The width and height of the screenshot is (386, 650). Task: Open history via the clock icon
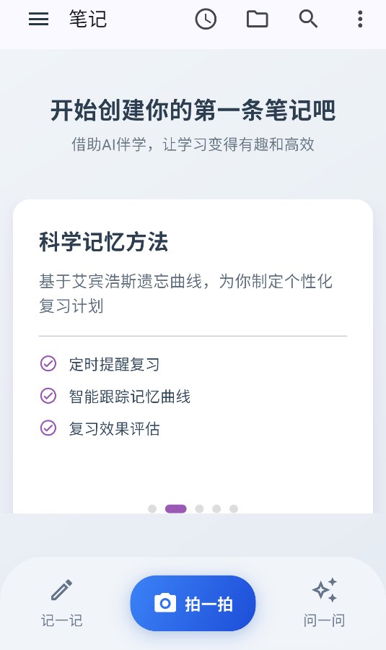[206, 19]
